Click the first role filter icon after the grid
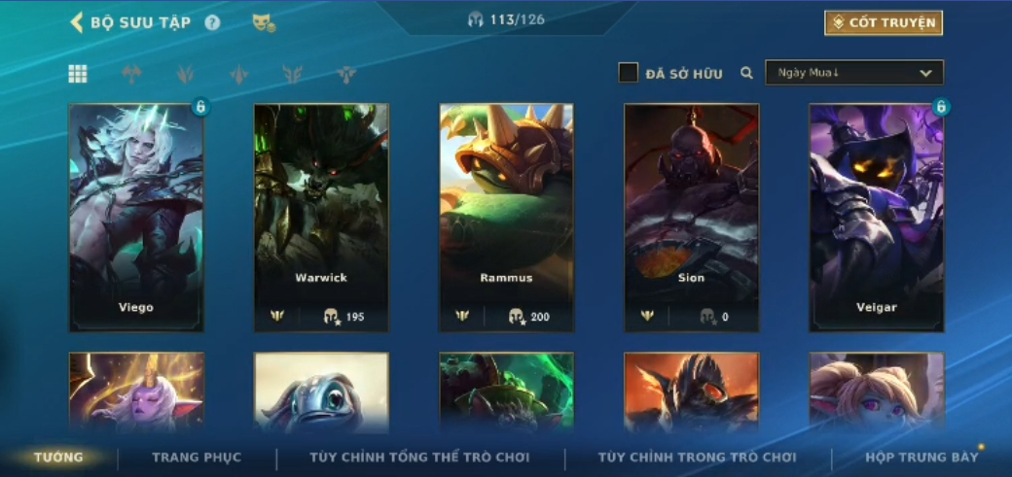Viewport: 1012px width, 477px height. [x=131, y=74]
